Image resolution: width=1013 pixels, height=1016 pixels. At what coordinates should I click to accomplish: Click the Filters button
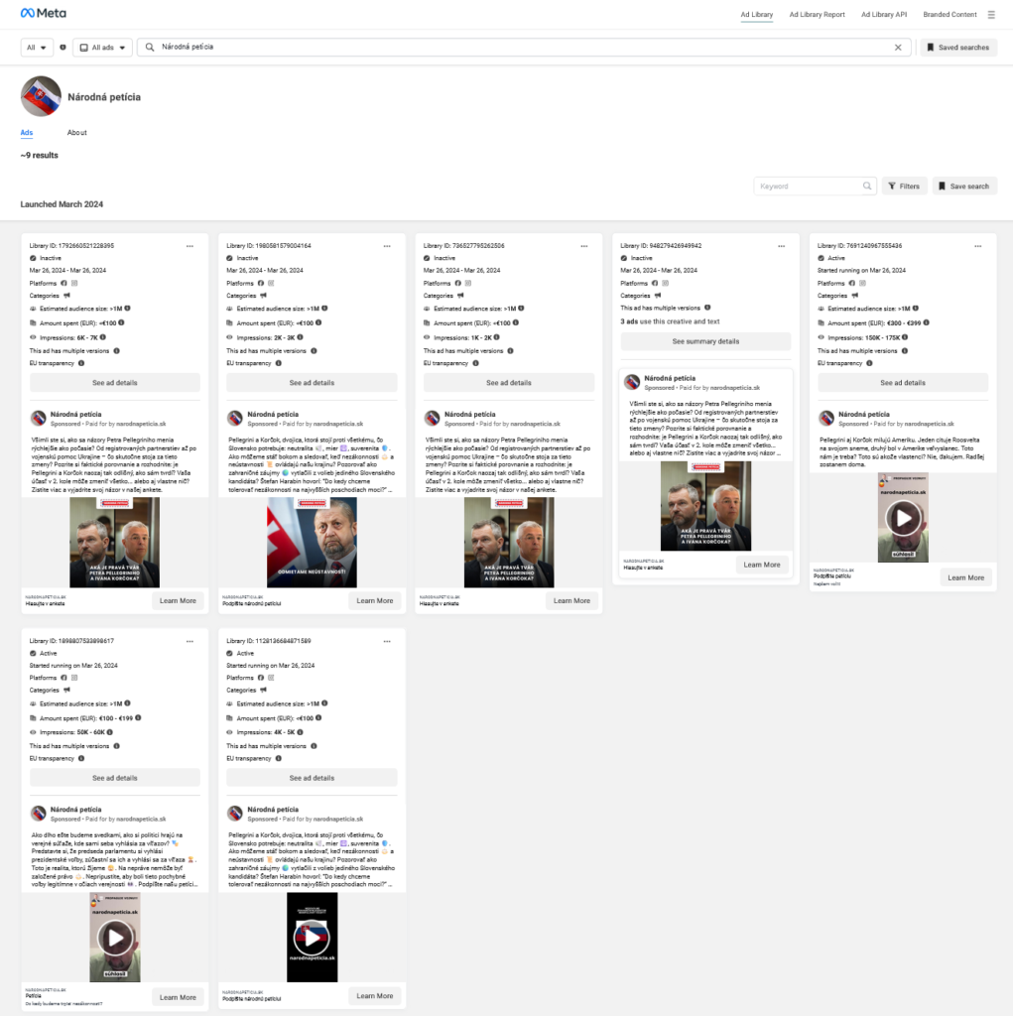[x=904, y=186]
